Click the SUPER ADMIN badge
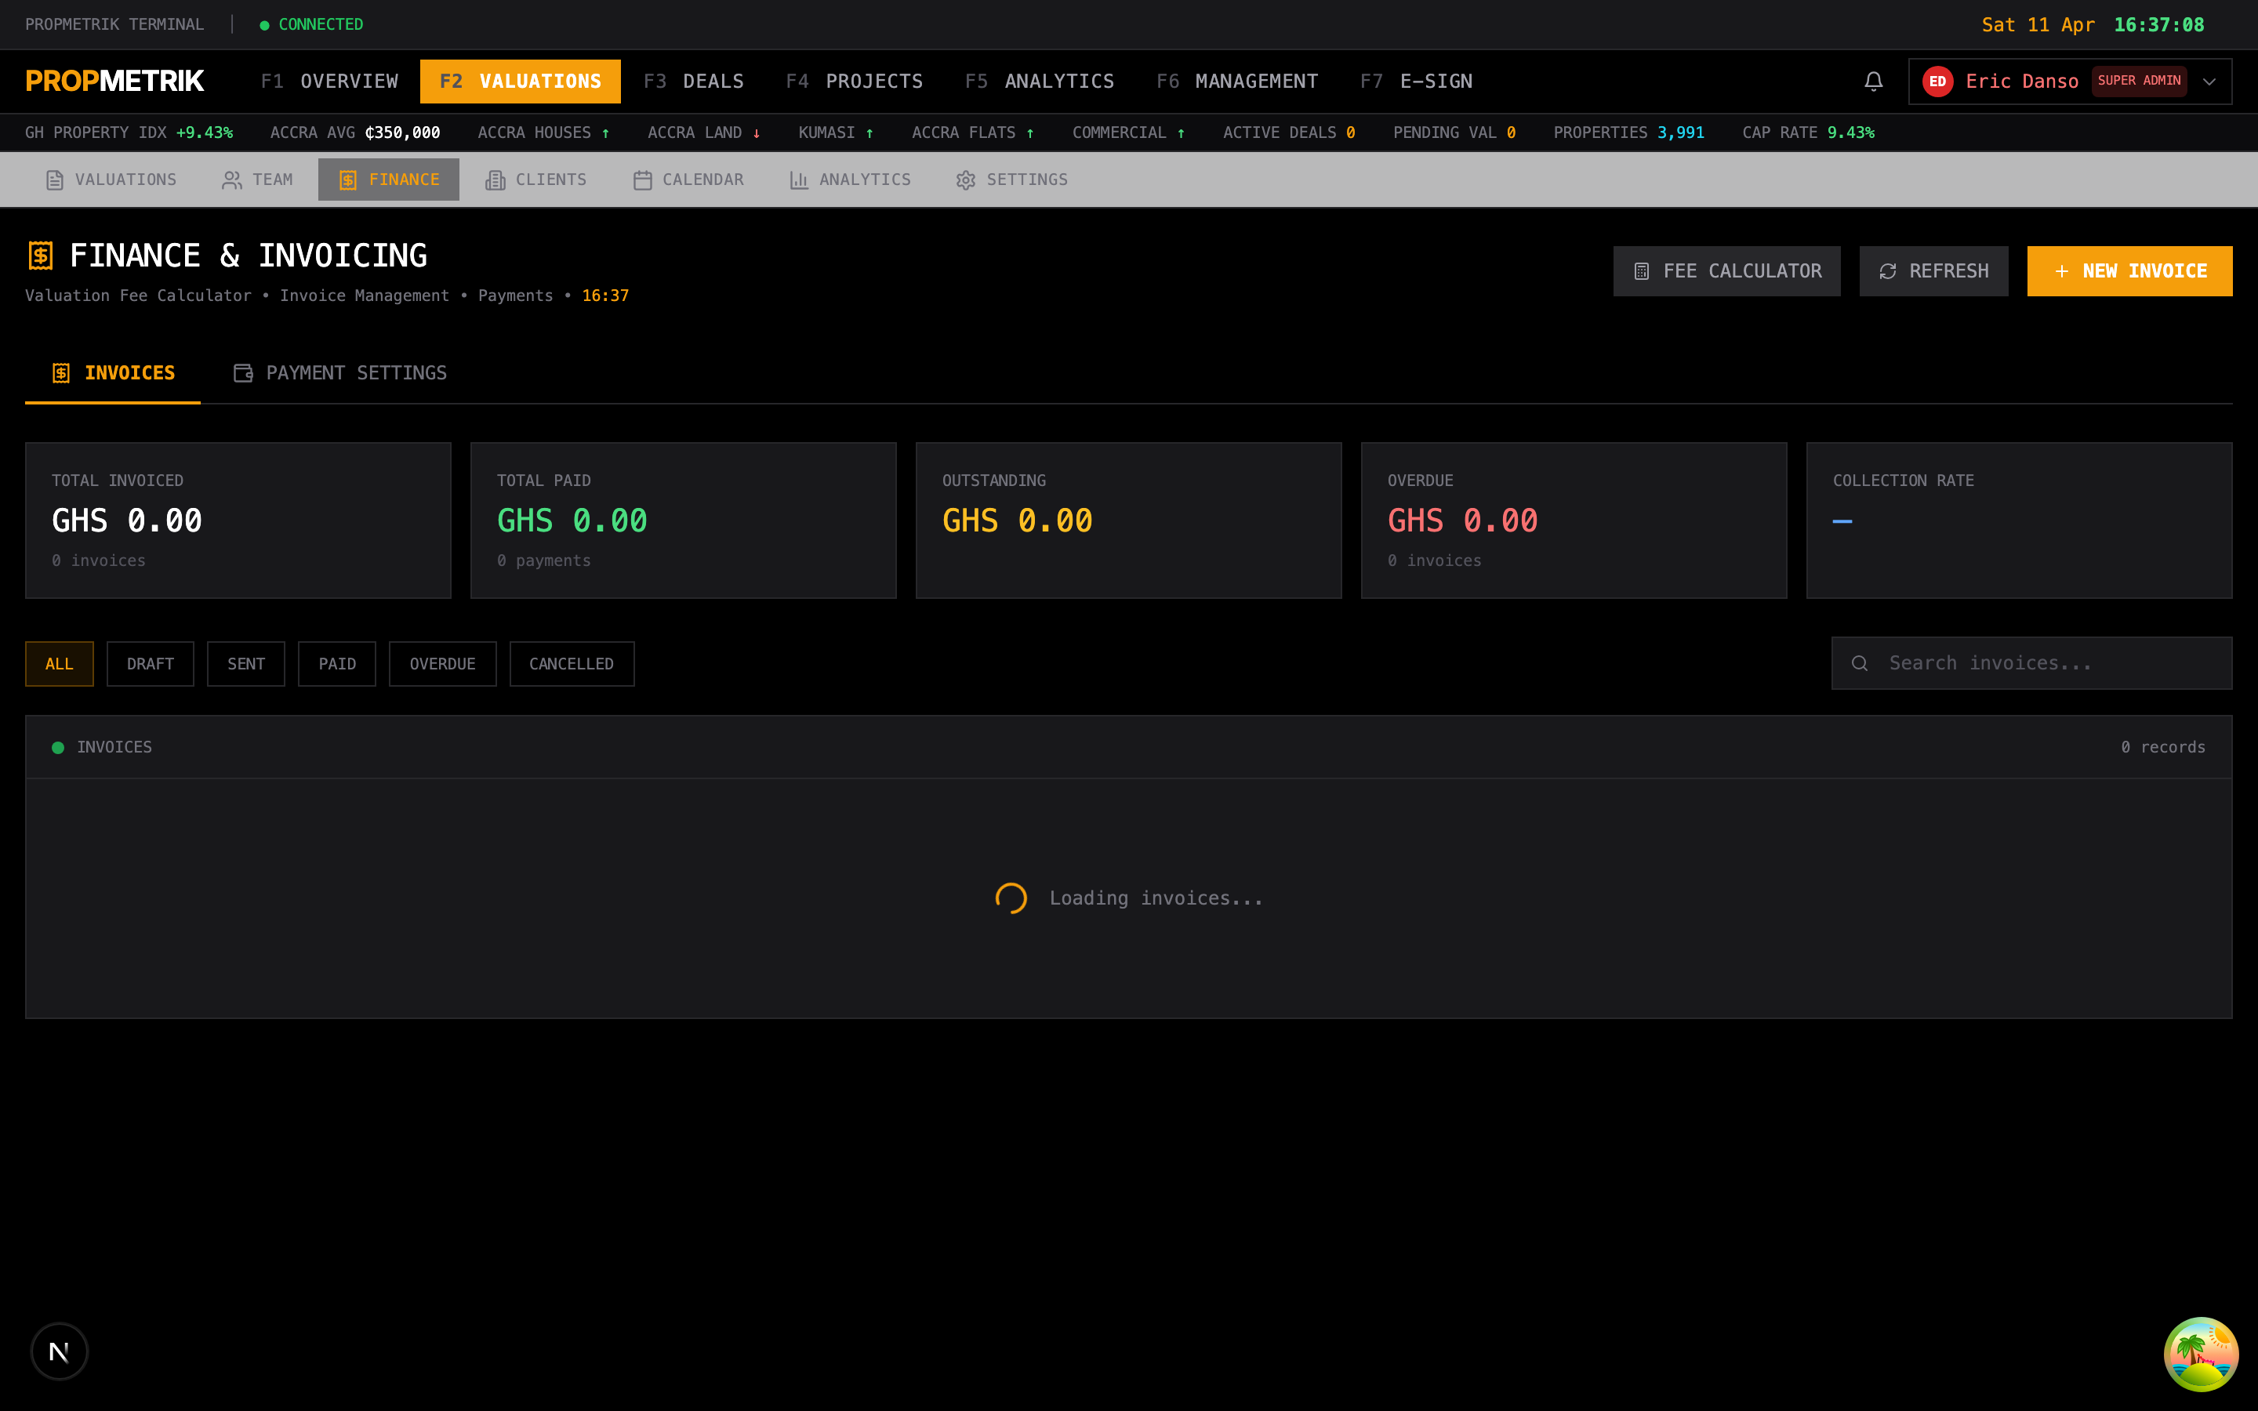2258x1411 pixels. [x=2139, y=82]
